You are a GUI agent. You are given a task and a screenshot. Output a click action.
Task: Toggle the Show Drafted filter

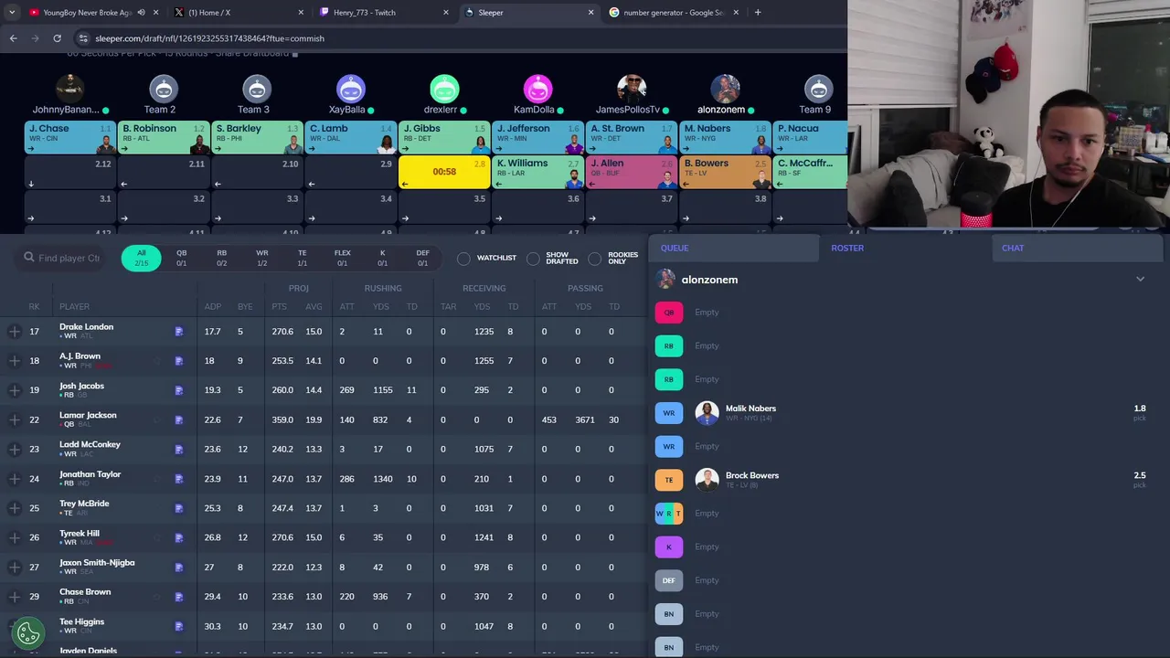pyautogui.click(x=533, y=259)
